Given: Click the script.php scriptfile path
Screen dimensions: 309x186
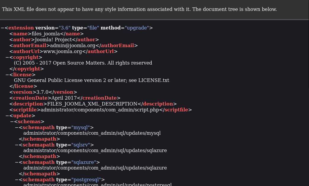Looking at the screenshot, I should (x=100, y=110).
